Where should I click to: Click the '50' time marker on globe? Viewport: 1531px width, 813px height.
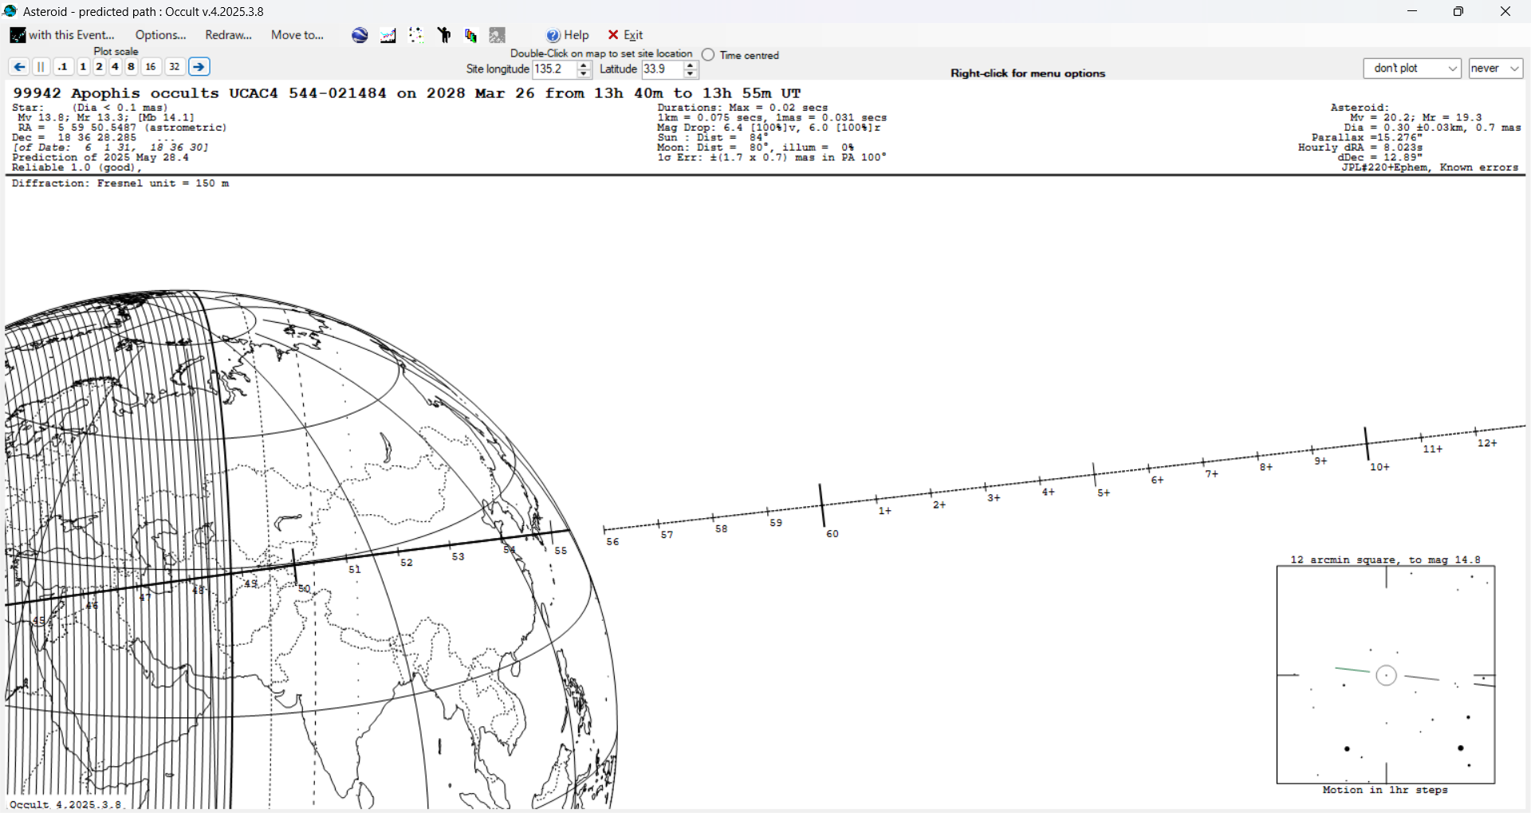(304, 589)
